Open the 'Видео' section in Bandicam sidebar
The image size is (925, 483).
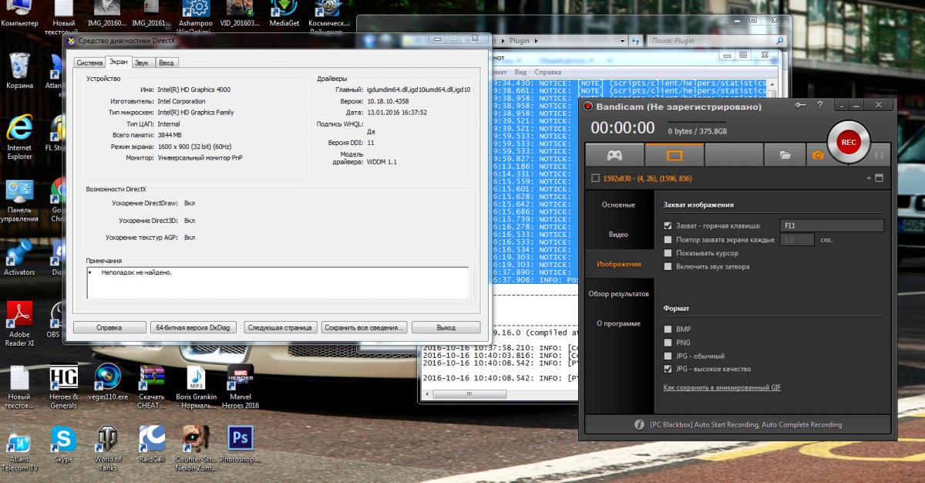pos(618,234)
